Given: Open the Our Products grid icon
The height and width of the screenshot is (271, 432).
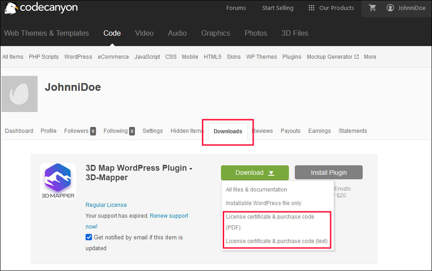Looking at the screenshot, I should point(312,8).
